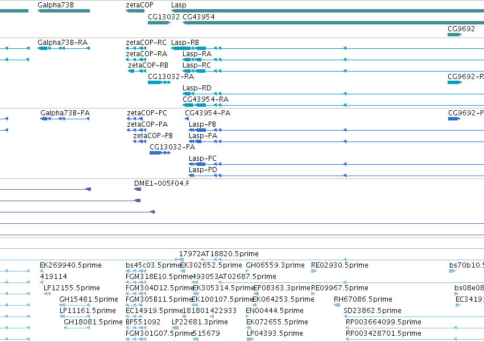Viewport: 484px width, 342px height.
Task: Select the SD23862.5prime EST label
Action: pos(373,311)
